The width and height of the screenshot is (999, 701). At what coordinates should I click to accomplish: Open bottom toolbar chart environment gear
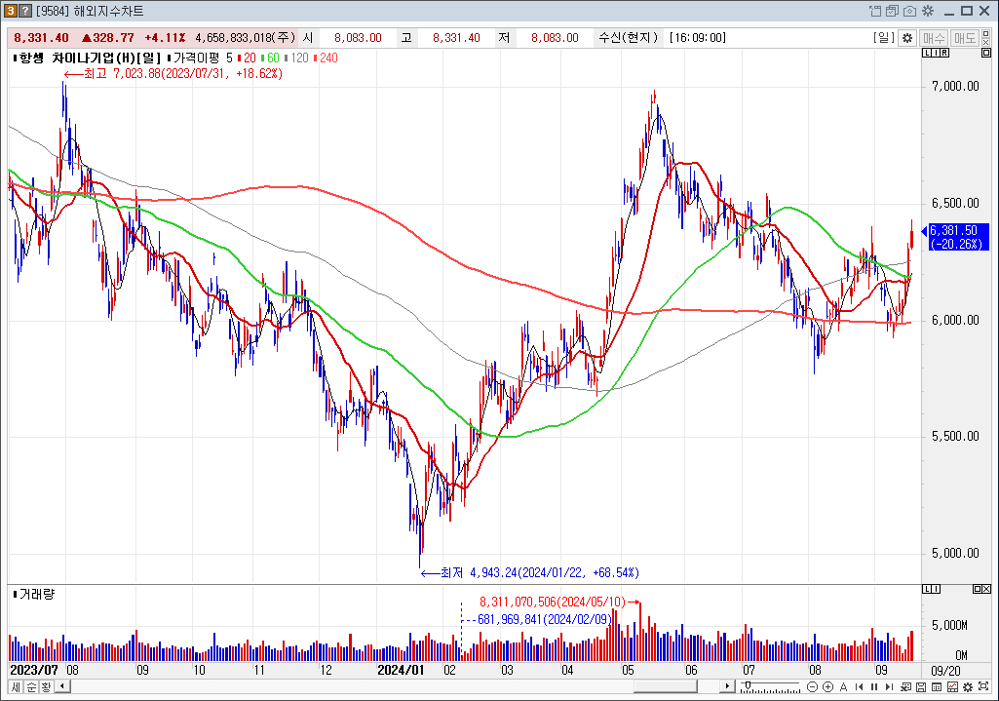[x=968, y=687]
